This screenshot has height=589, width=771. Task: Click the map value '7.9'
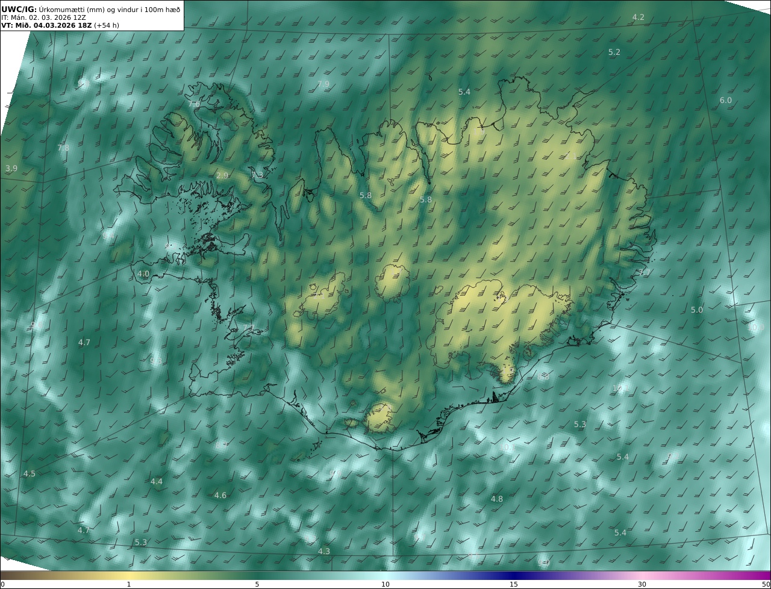point(323,84)
